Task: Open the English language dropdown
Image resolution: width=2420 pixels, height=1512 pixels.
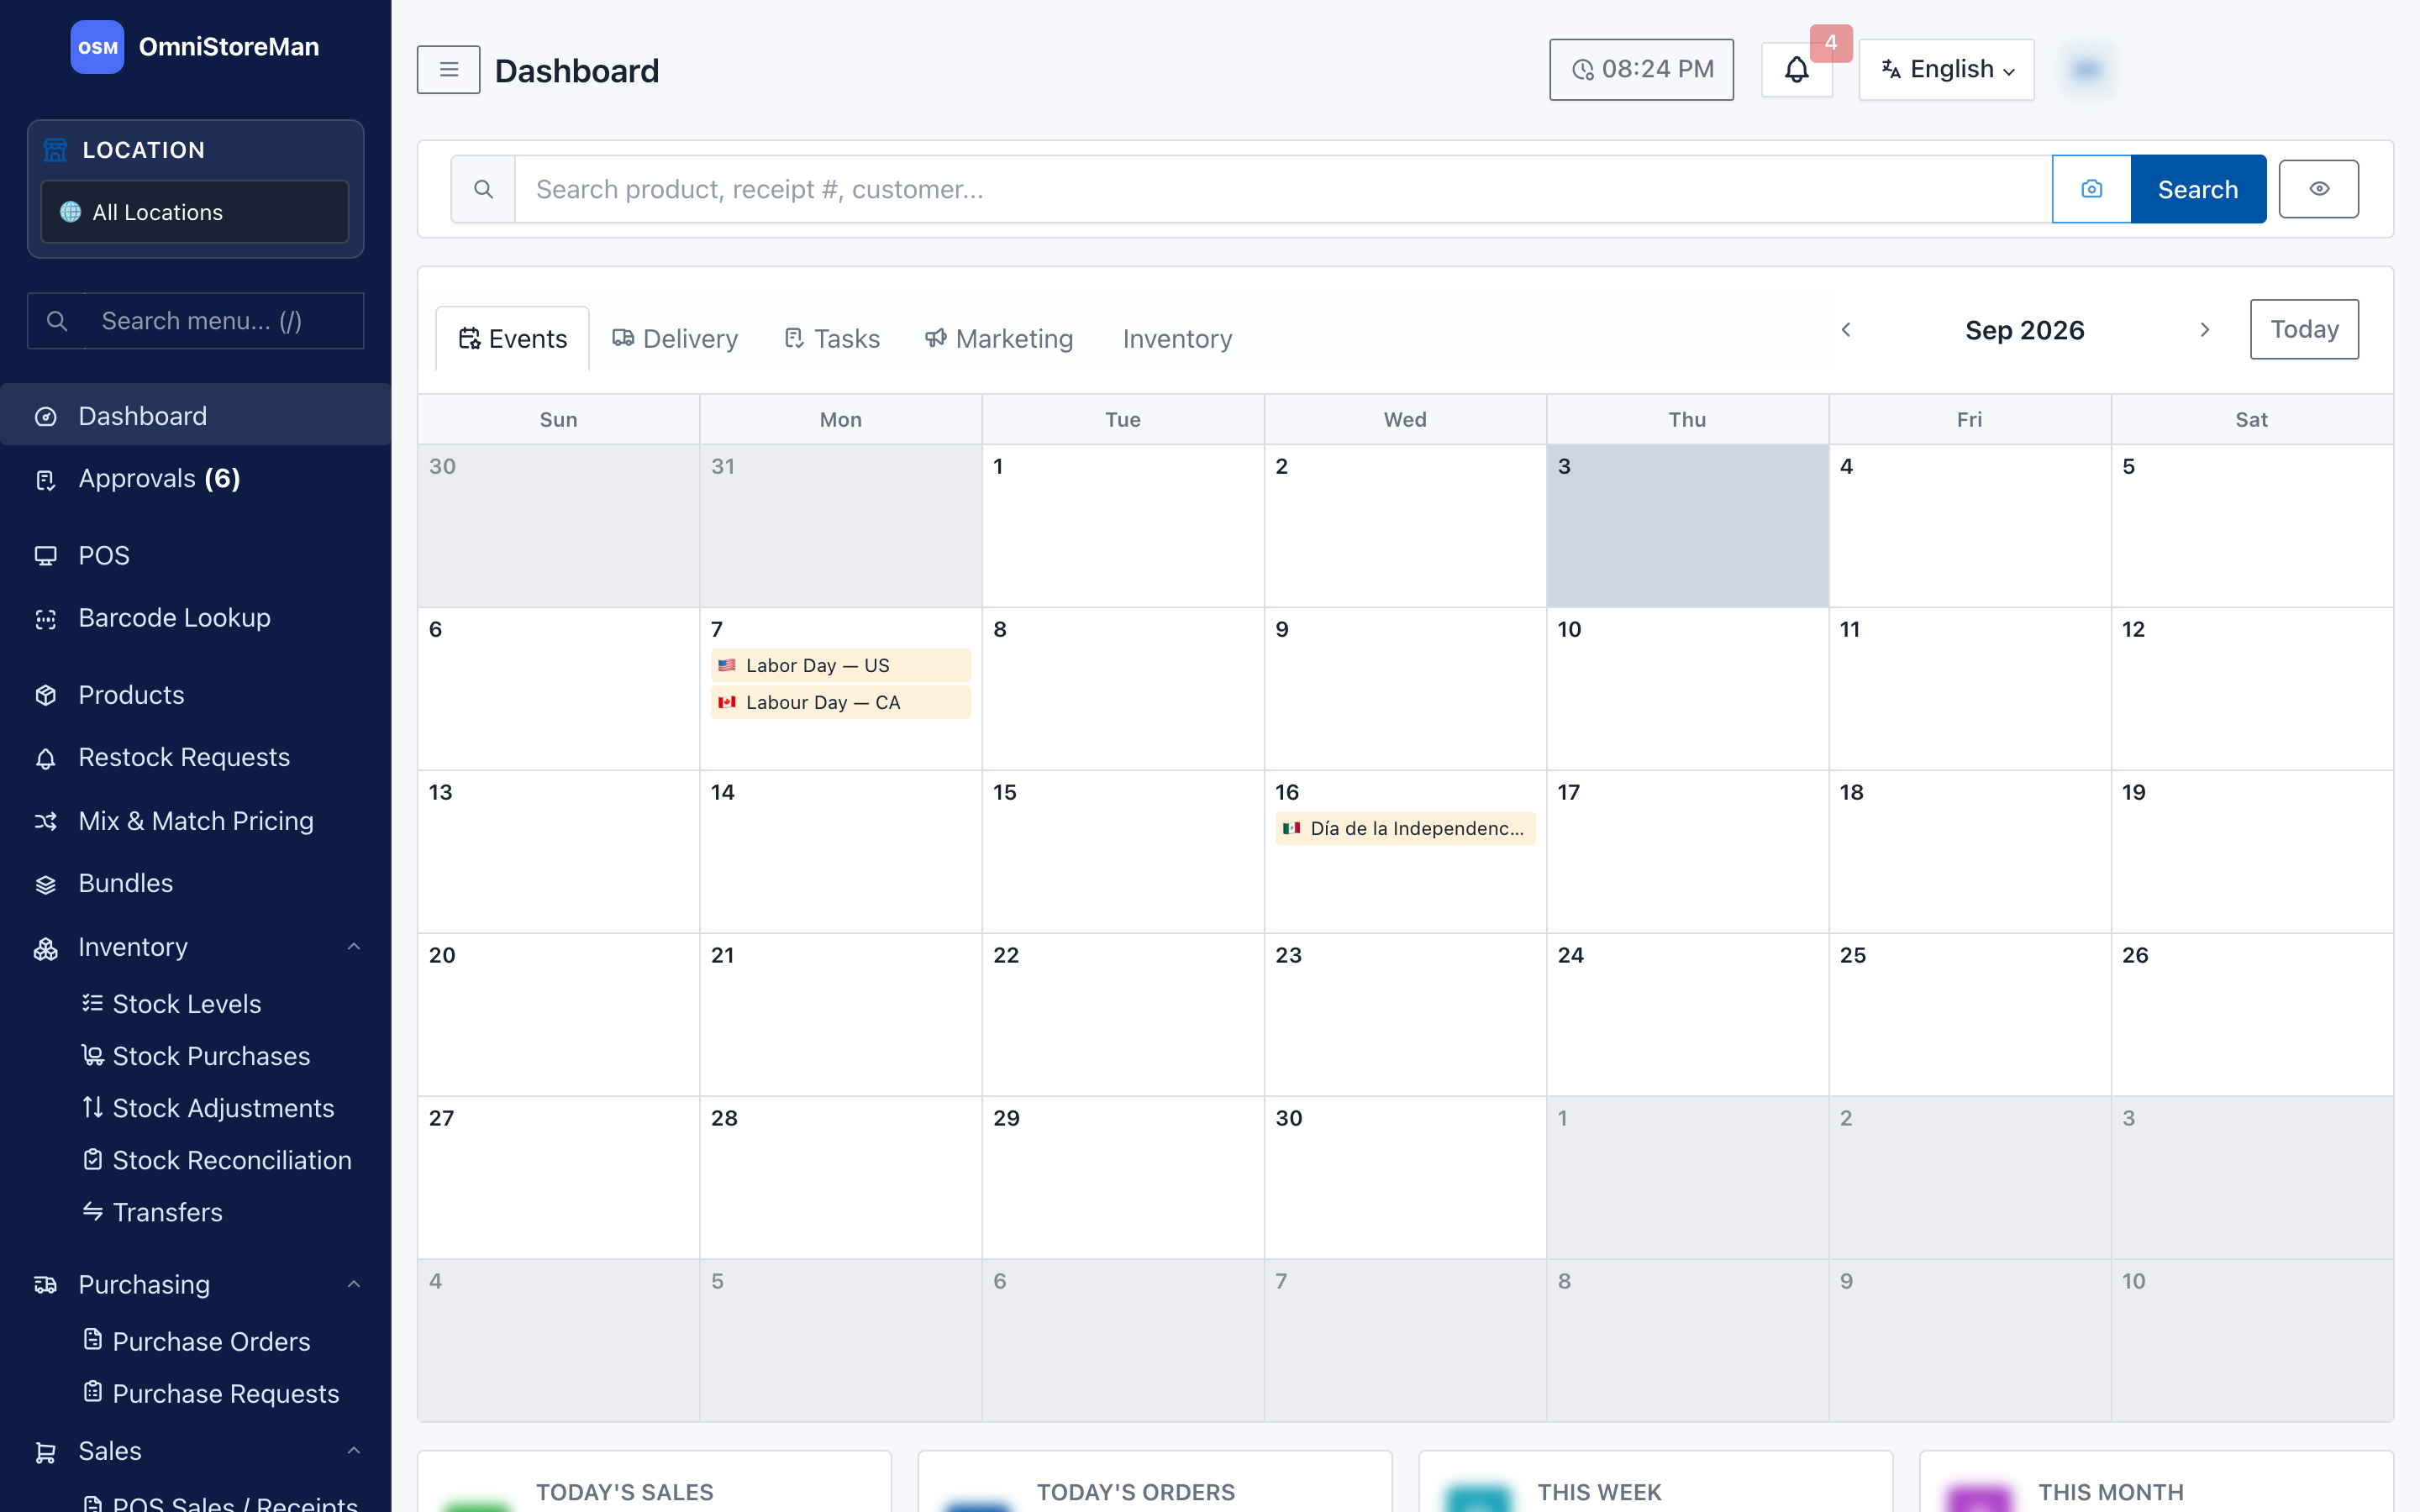Action: click(1946, 70)
